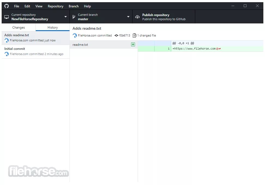265x185 pixels.
Task: Click the red no-newline indicator icon
Action: 217,49
